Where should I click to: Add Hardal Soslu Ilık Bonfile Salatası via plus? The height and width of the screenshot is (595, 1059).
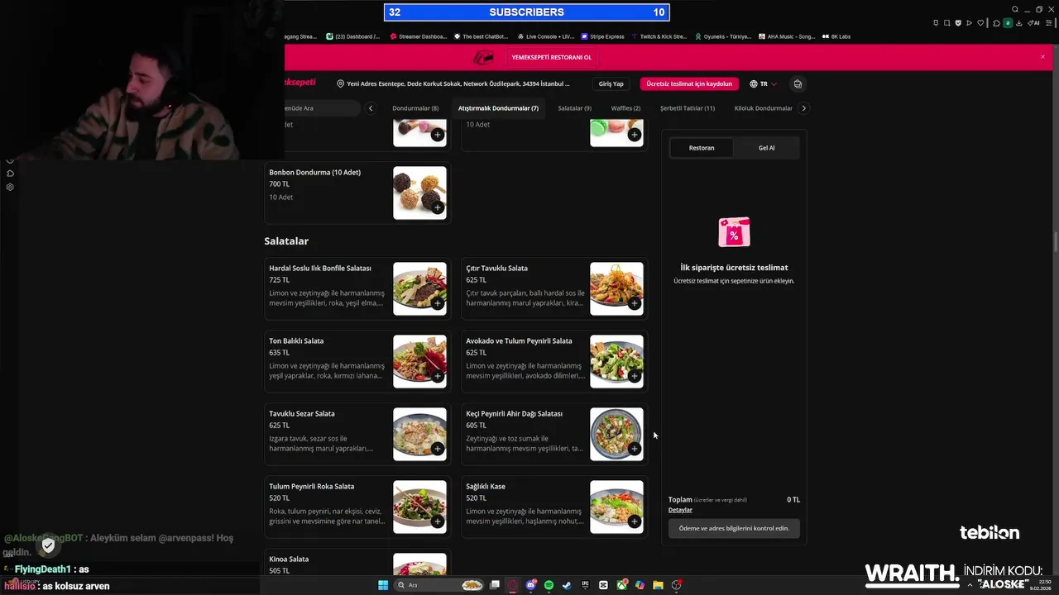point(438,303)
